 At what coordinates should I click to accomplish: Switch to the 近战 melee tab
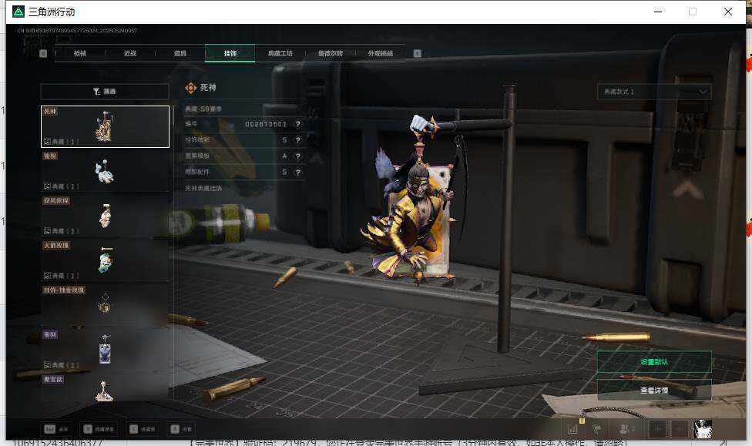(130, 53)
